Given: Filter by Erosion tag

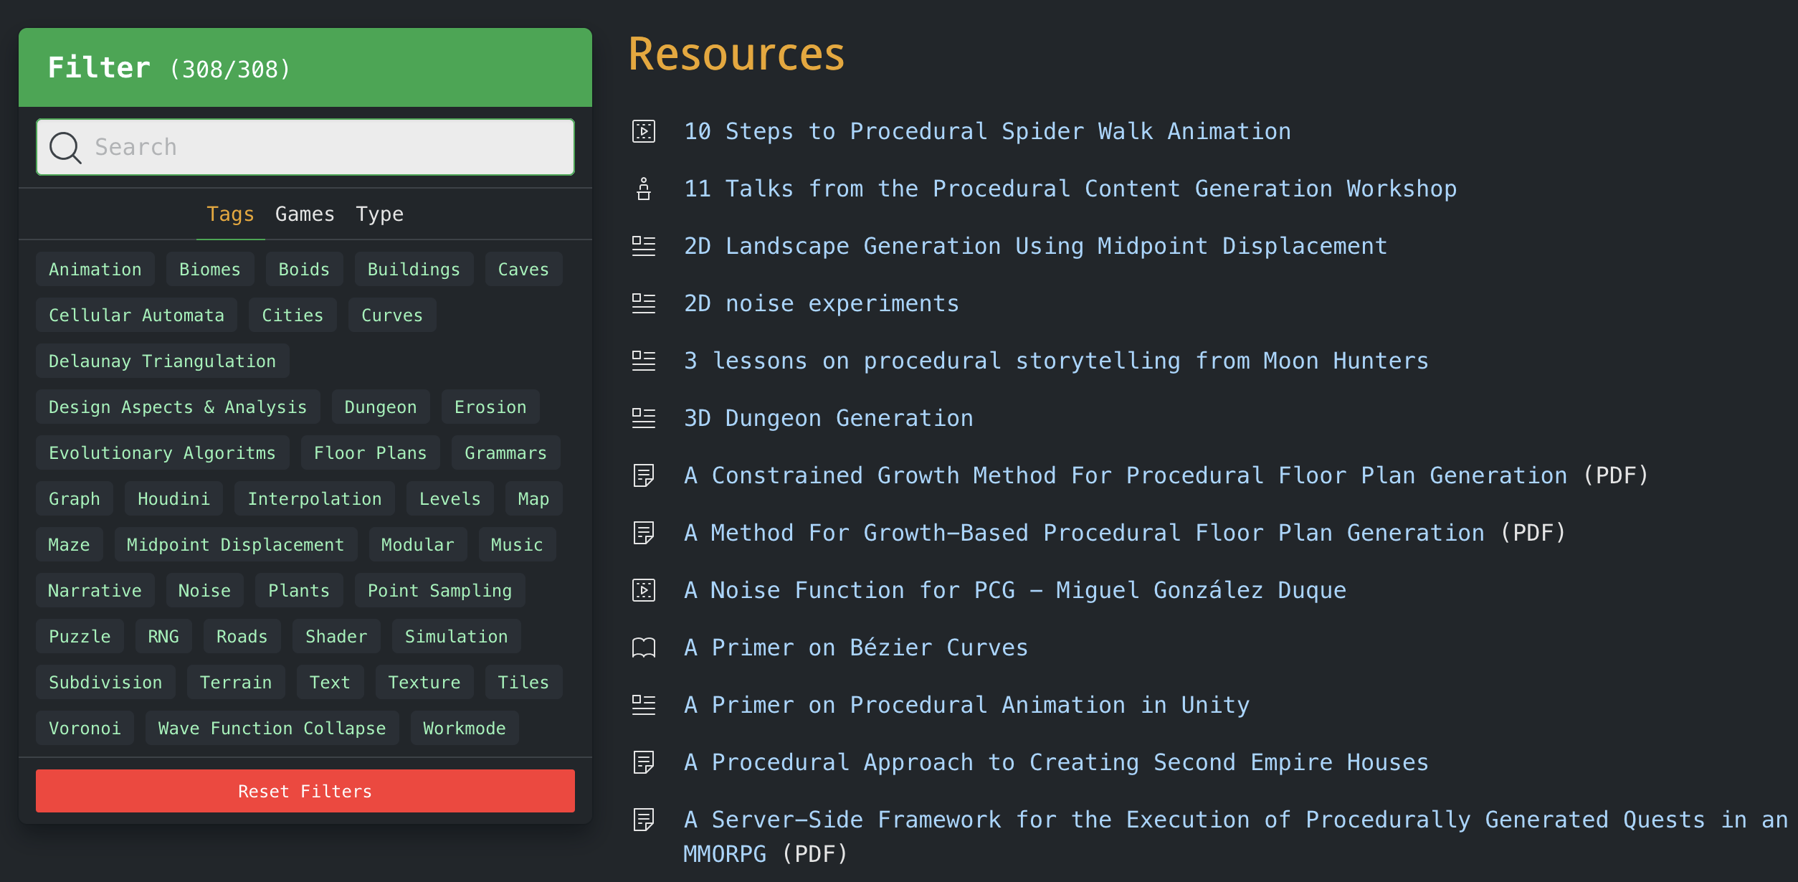Looking at the screenshot, I should [490, 407].
